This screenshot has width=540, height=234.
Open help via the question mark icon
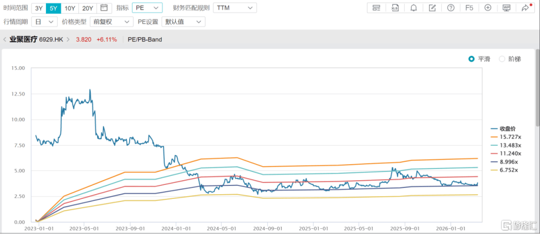[x=451, y=8]
